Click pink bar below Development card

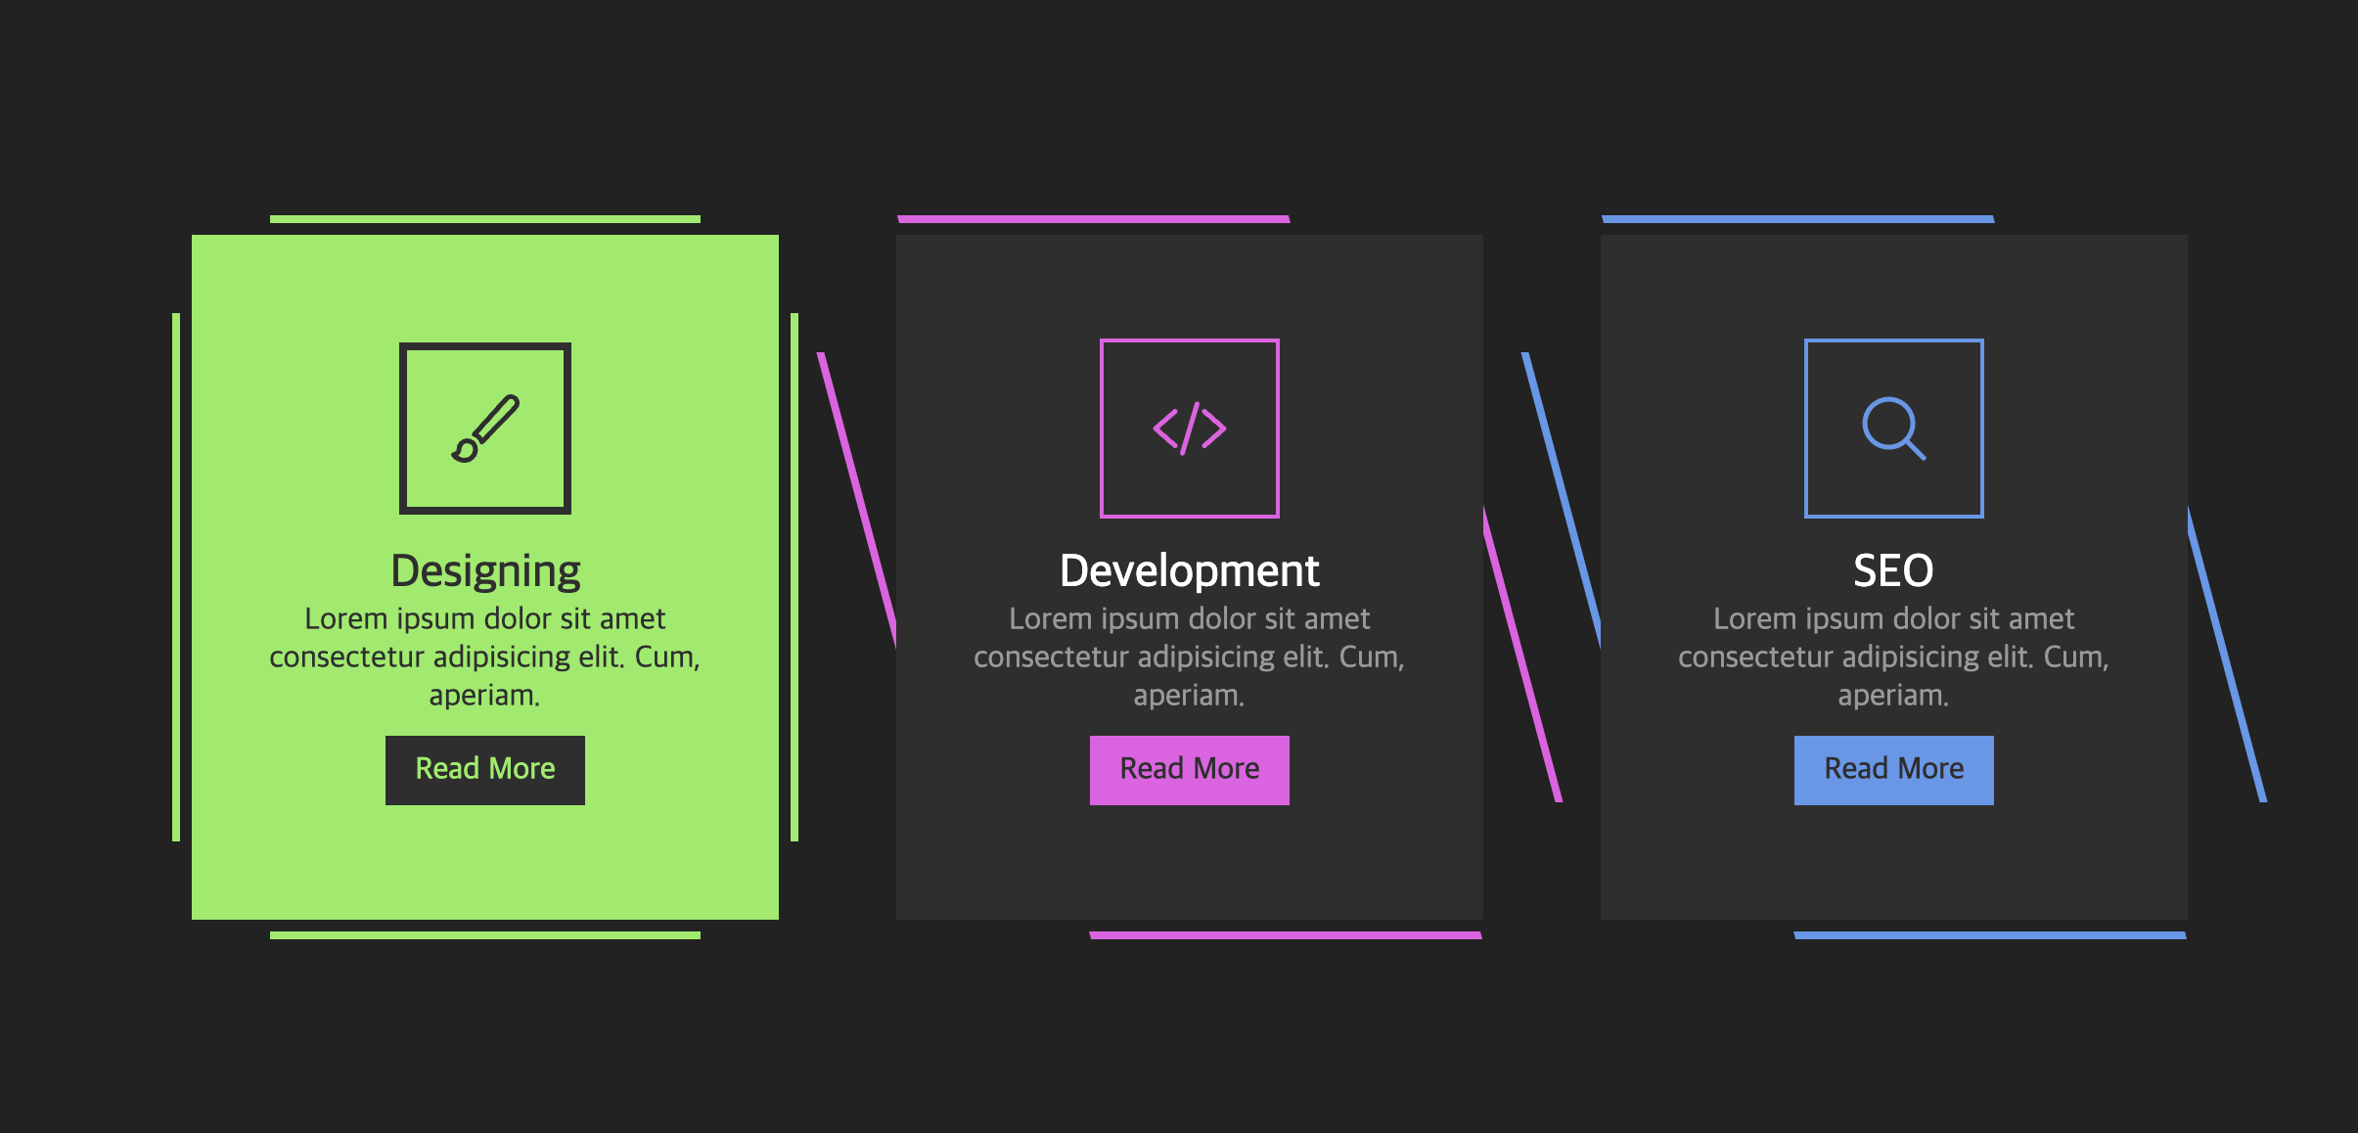point(1286,935)
